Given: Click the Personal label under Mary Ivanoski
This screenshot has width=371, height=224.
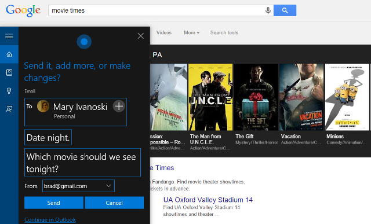Looking at the screenshot, I should point(64,116).
